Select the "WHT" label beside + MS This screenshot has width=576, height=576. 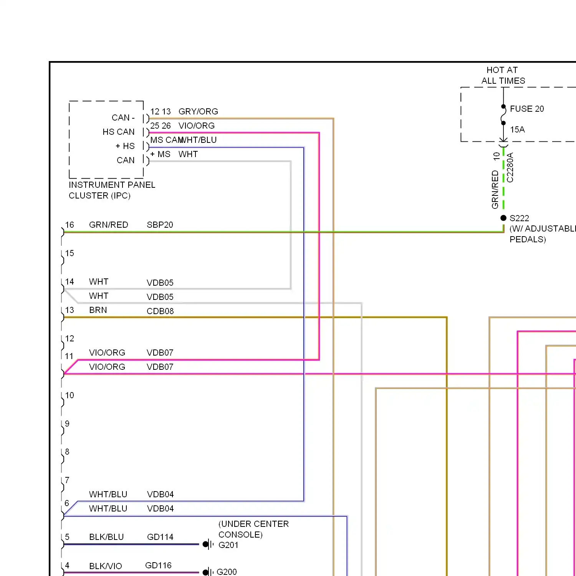tap(188, 154)
